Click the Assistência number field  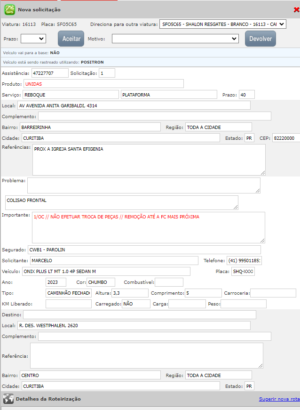[x=49, y=73]
